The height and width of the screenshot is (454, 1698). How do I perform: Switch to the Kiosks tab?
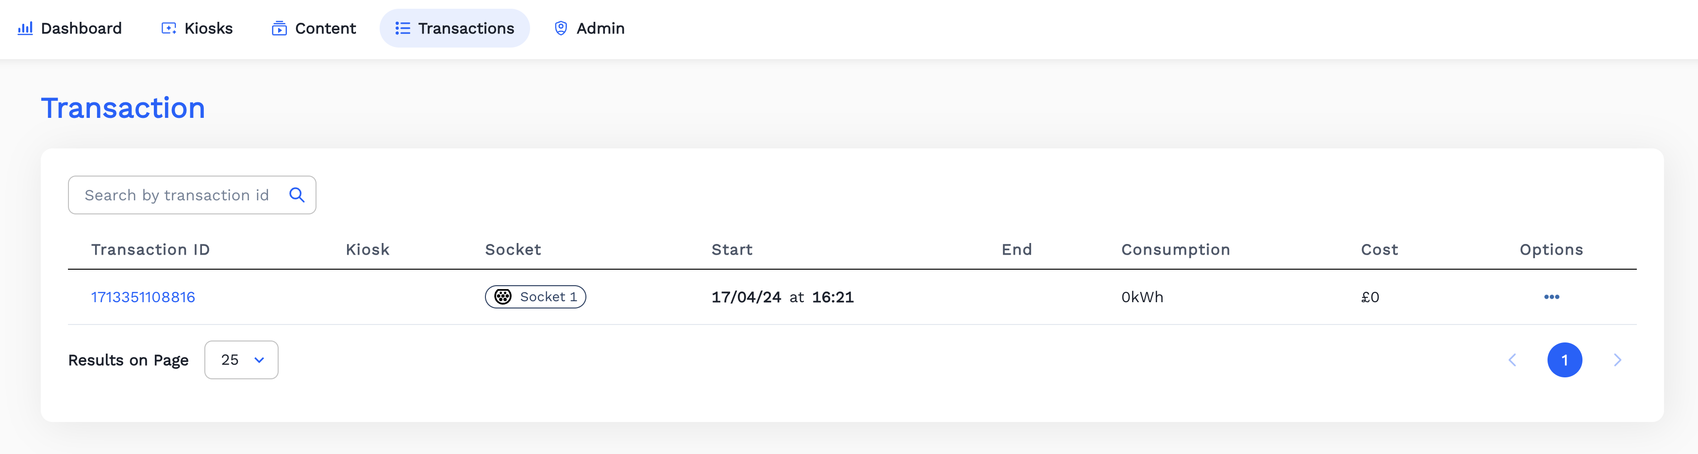(197, 28)
